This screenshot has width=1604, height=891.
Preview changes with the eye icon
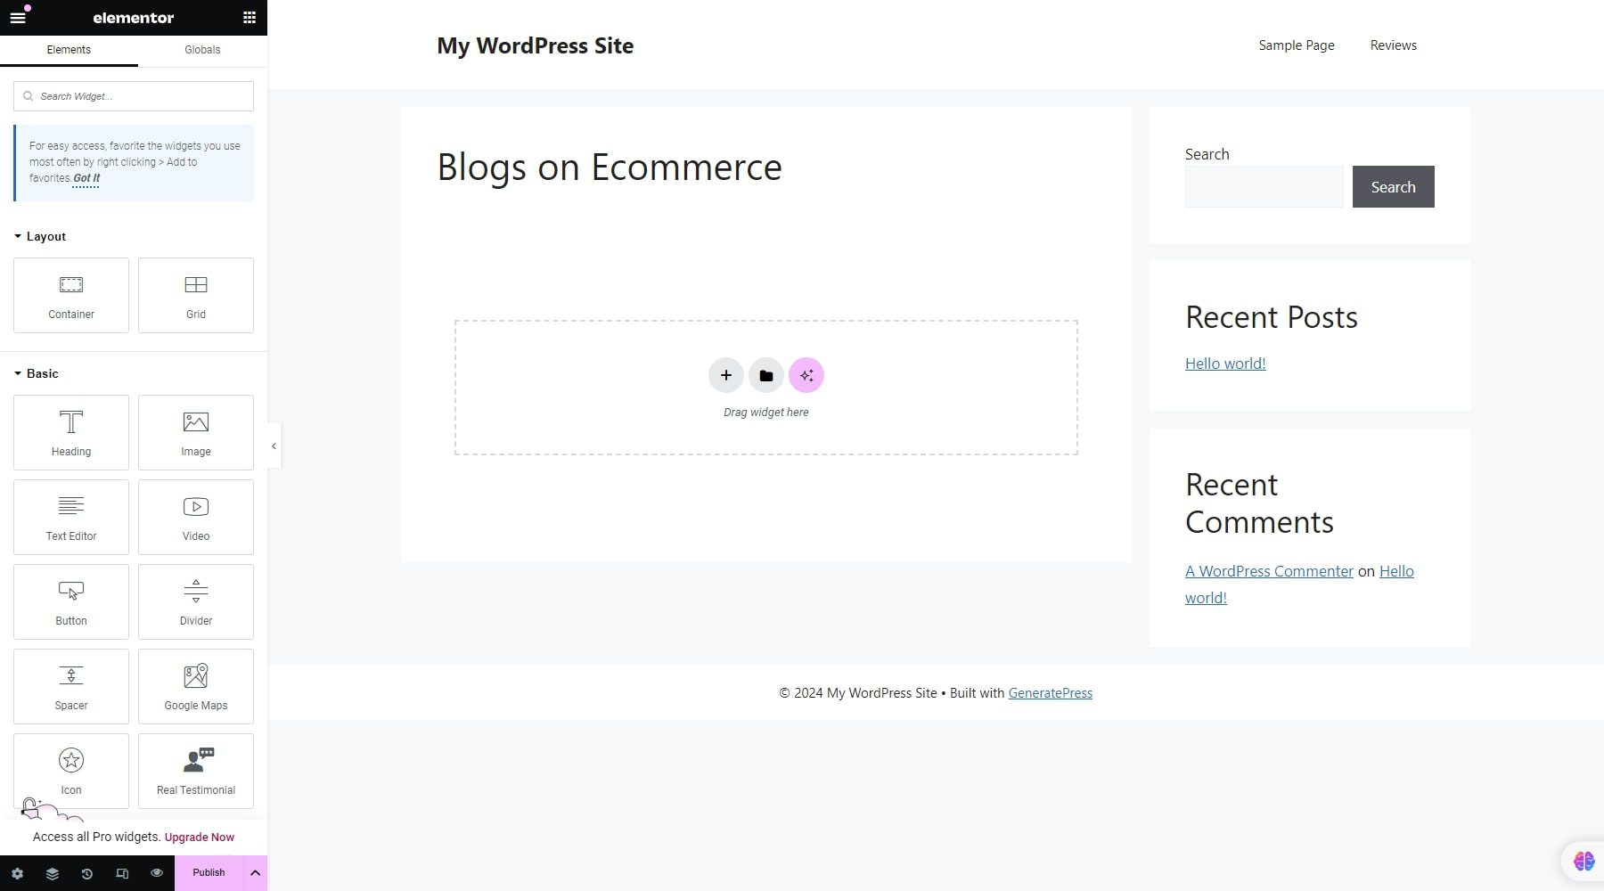tap(157, 873)
